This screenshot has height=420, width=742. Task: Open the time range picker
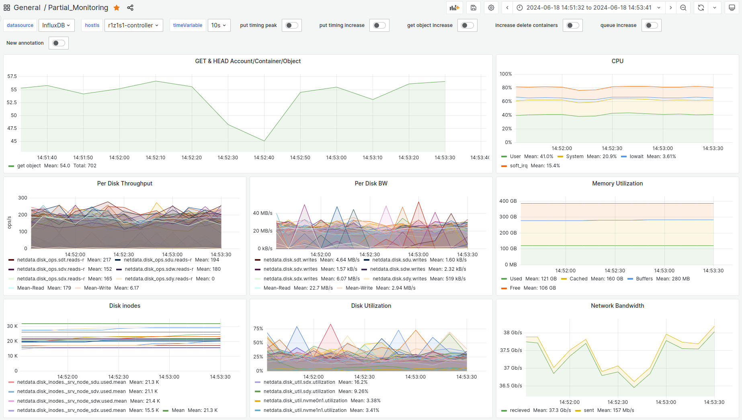coord(588,8)
